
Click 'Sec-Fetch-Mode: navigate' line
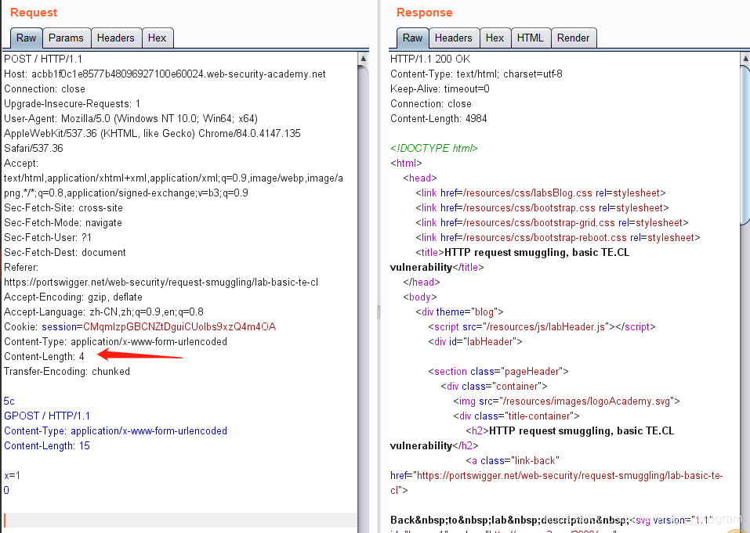point(63,222)
